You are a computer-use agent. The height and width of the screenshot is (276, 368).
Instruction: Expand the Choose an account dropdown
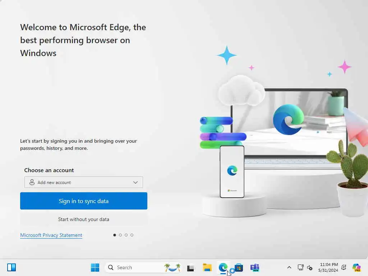click(x=83, y=182)
